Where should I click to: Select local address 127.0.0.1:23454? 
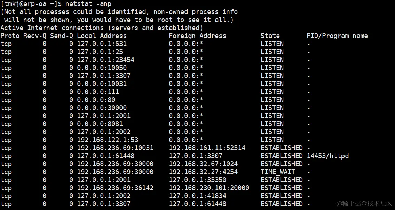tap(105, 60)
